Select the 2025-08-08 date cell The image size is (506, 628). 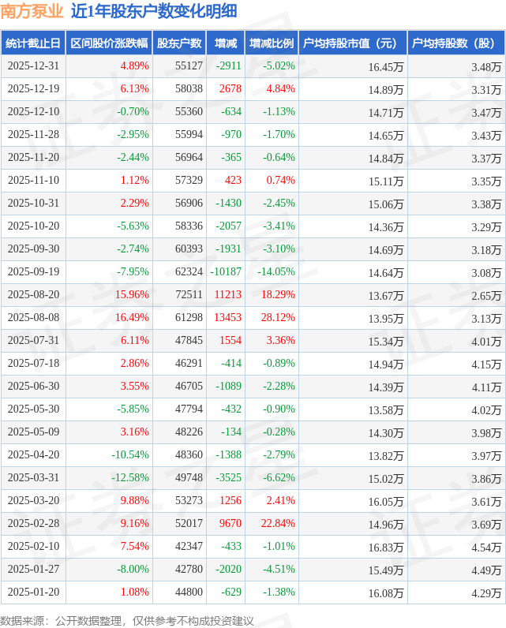tap(33, 318)
